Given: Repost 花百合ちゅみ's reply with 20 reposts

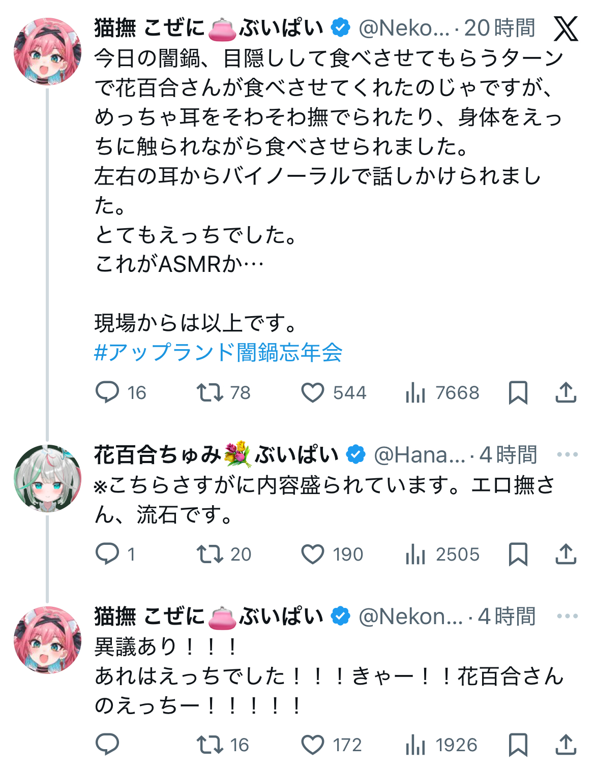Looking at the screenshot, I should click(210, 554).
